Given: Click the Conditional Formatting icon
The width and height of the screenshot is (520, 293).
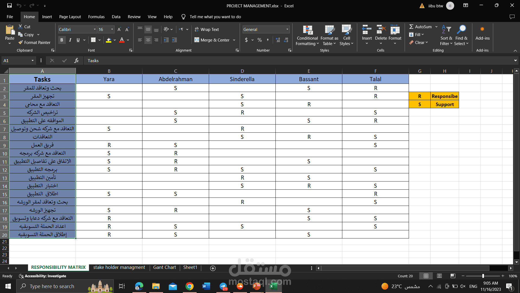Looking at the screenshot, I should [x=307, y=30].
